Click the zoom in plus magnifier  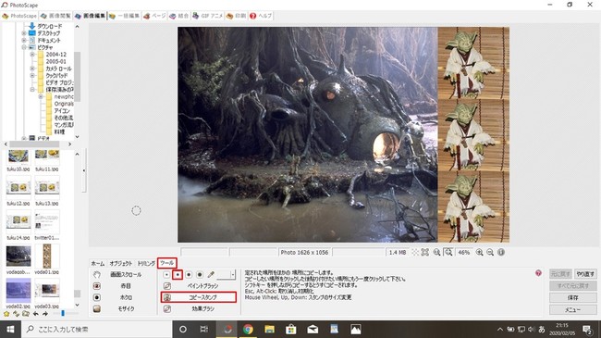pyautogui.click(x=480, y=253)
